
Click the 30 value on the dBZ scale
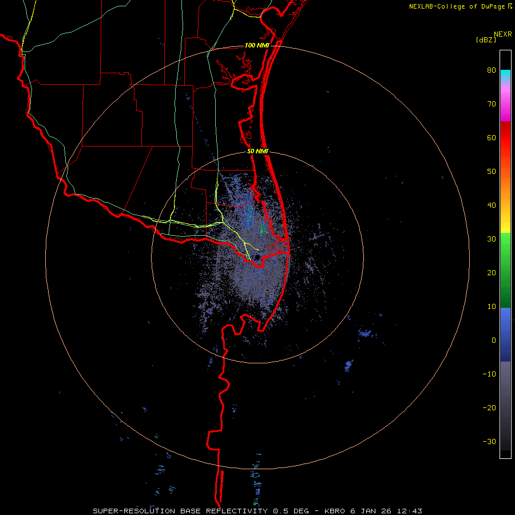pyautogui.click(x=492, y=239)
